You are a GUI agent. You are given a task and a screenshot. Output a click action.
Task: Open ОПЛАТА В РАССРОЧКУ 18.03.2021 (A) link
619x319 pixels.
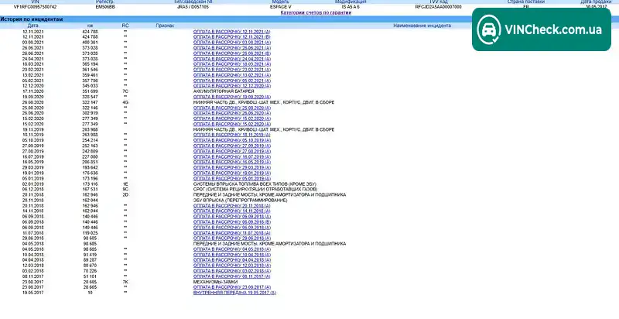pyautogui.click(x=231, y=64)
